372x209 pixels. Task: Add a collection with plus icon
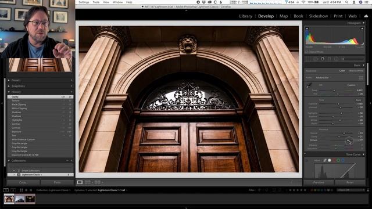click(x=71, y=161)
